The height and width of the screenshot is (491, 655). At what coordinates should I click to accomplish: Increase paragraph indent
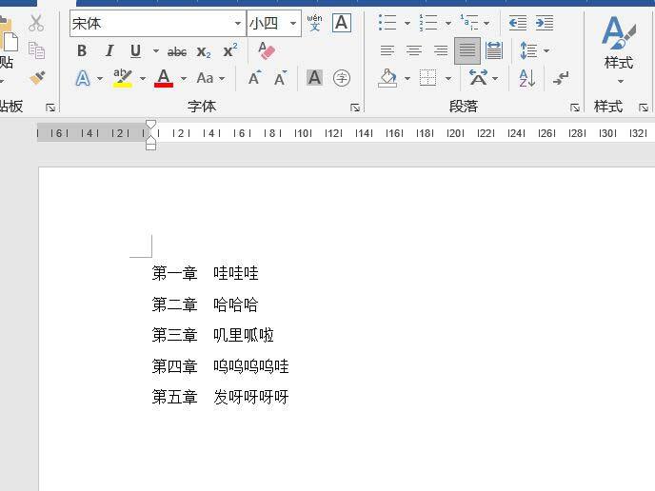[545, 23]
